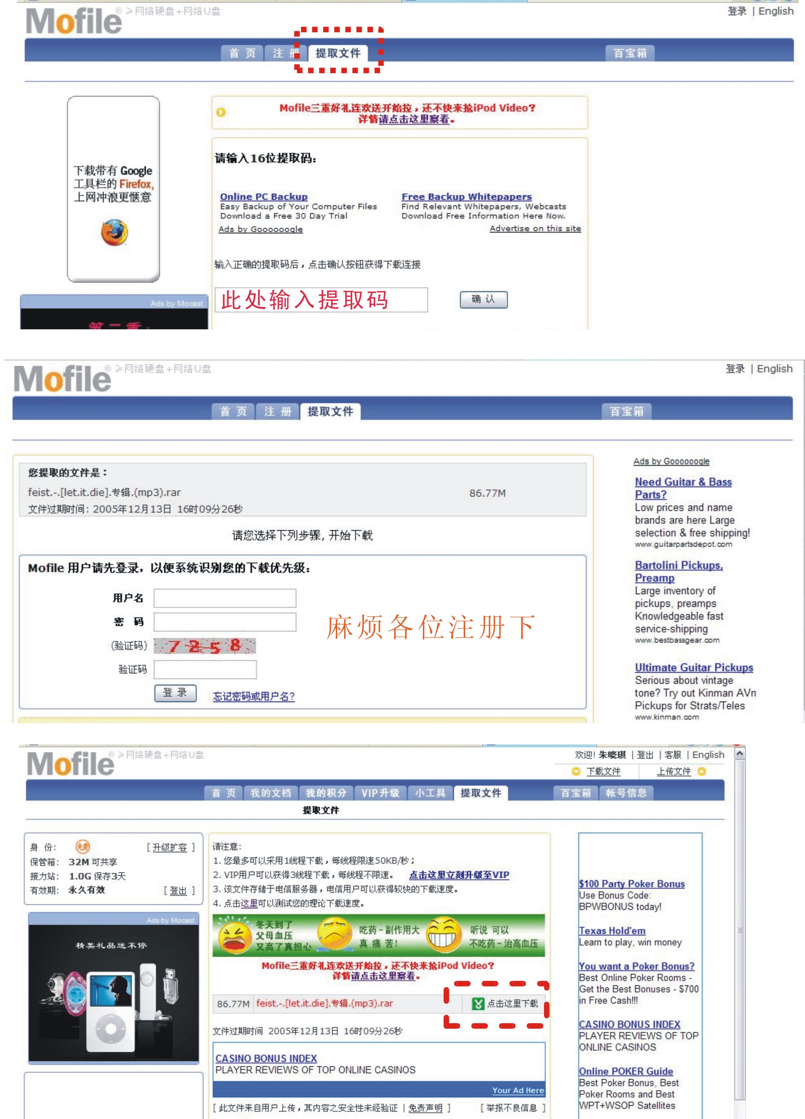Open the Online PC Backup ad link

tap(263, 196)
